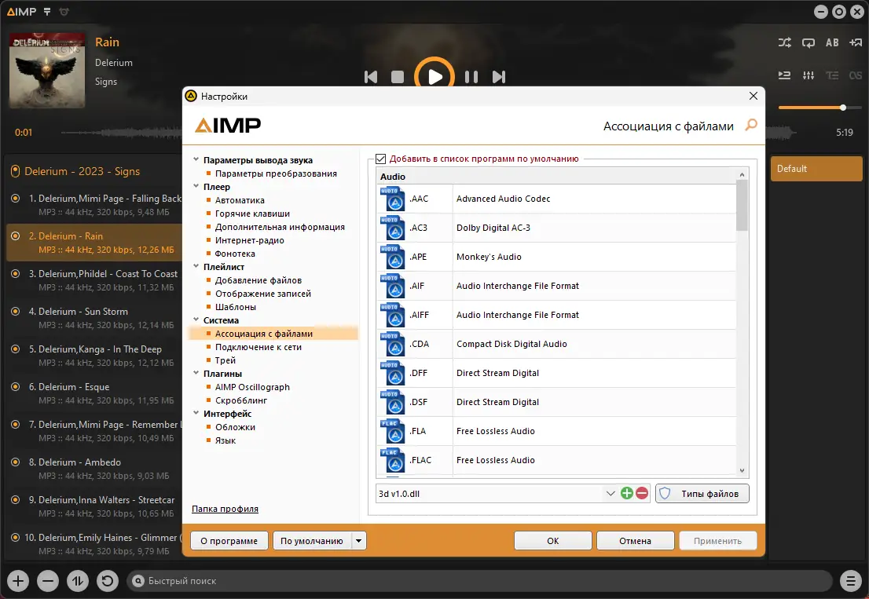
Task: Toggle shuffle playback mode
Action: click(x=785, y=42)
